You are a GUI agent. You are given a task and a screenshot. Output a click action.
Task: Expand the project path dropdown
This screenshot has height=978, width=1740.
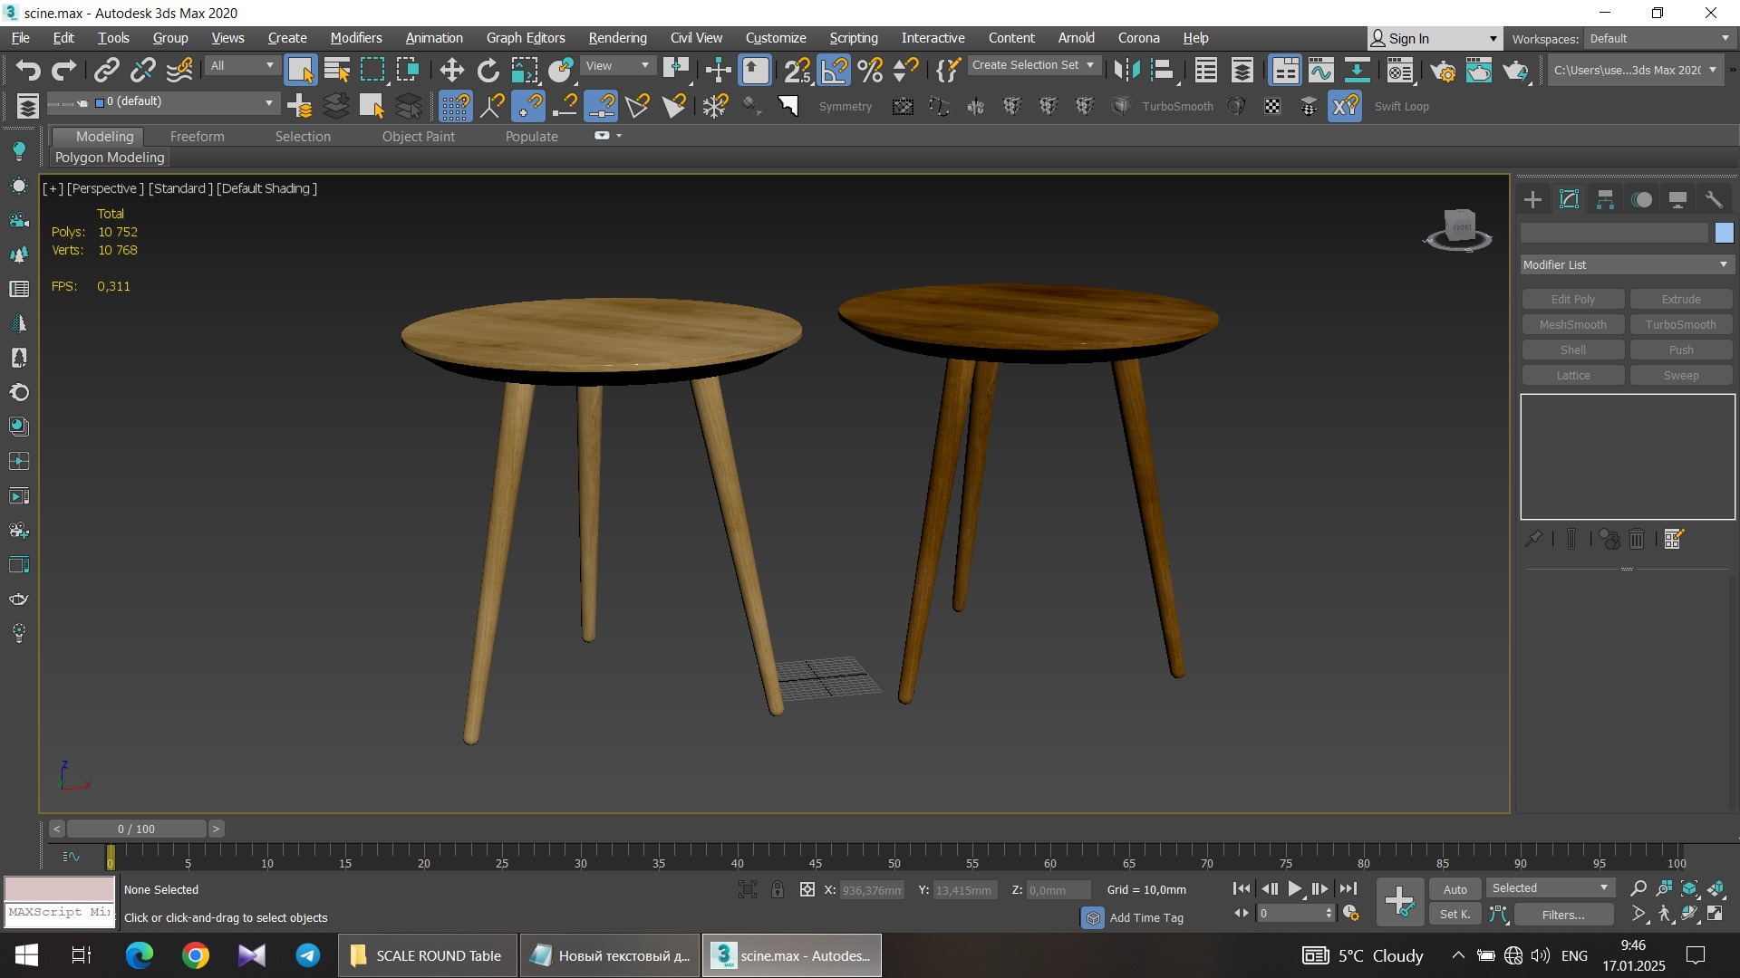point(1636,70)
